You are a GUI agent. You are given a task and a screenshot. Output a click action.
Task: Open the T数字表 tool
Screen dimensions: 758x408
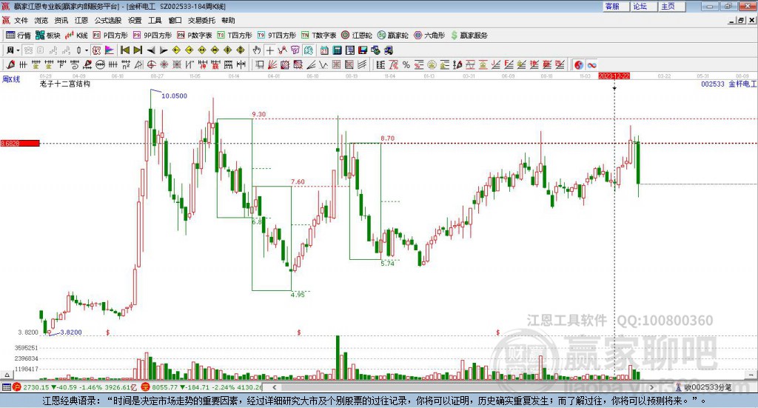[x=318, y=36]
